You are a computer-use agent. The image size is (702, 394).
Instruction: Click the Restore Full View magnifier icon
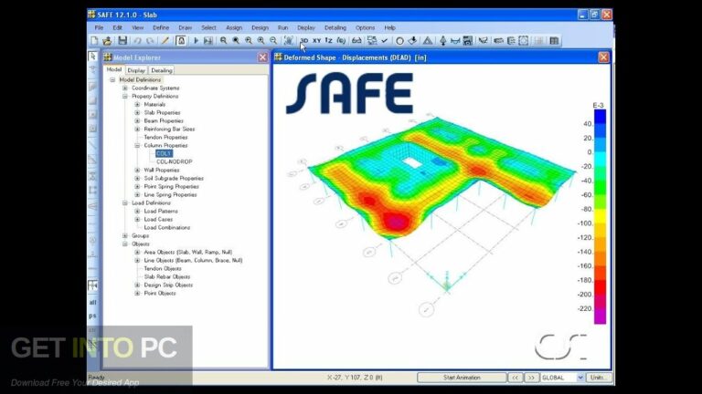(x=236, y=41)
